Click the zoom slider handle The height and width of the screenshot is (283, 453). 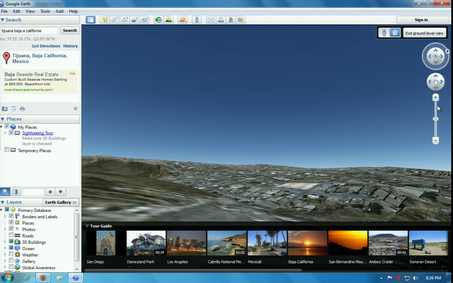(436, 119)
